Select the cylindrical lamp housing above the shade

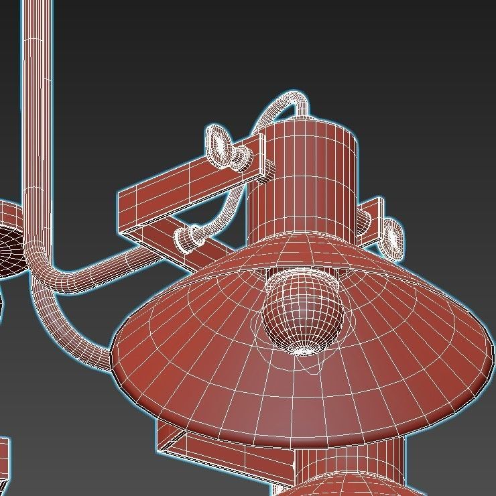[x=303, y=180]
